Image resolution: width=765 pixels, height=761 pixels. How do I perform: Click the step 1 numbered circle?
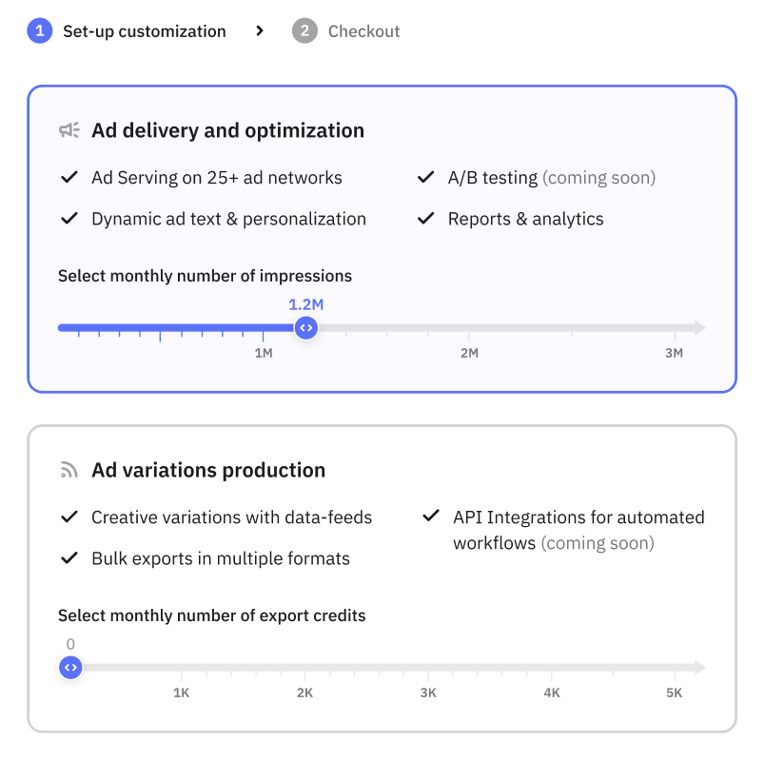point(40,30)
